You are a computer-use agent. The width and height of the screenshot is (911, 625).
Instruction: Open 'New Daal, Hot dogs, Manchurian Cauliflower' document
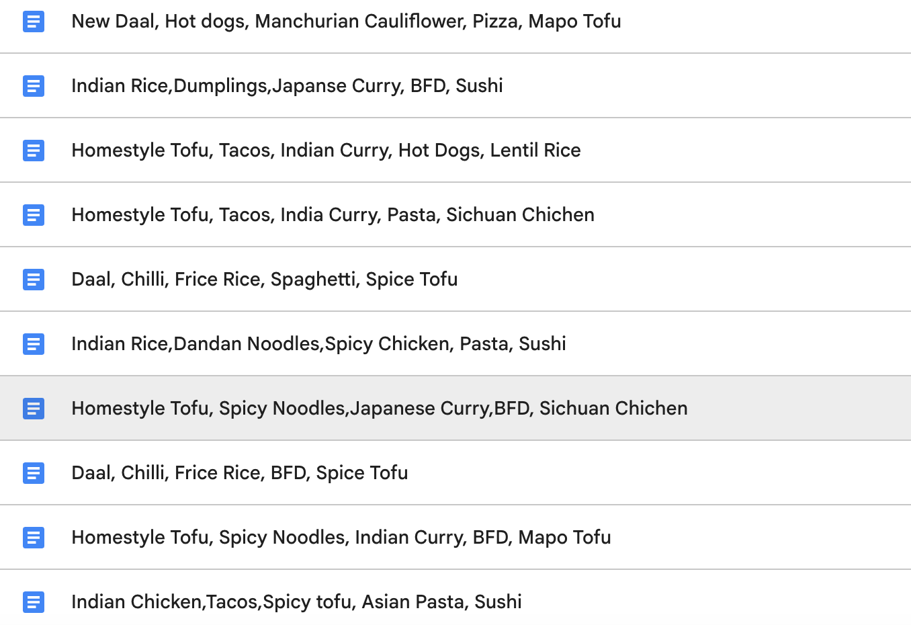click(x=346, y=22)
